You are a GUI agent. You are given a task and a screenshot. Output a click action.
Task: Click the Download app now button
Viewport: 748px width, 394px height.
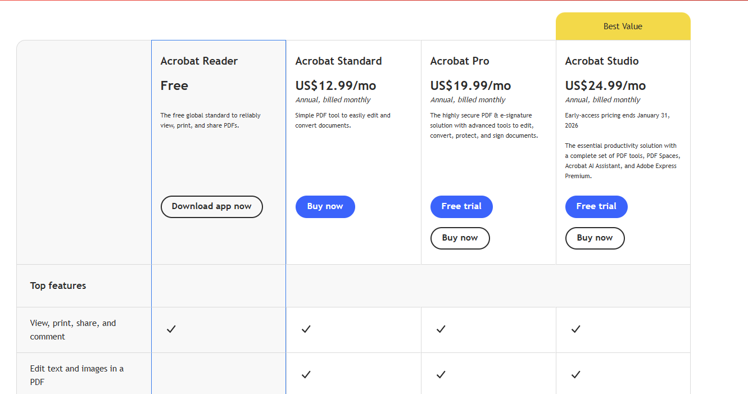(212, 206)
